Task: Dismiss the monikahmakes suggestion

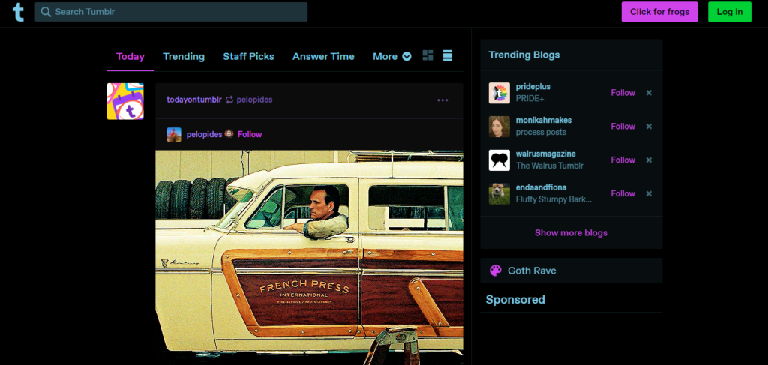Action: pos(649,126)
